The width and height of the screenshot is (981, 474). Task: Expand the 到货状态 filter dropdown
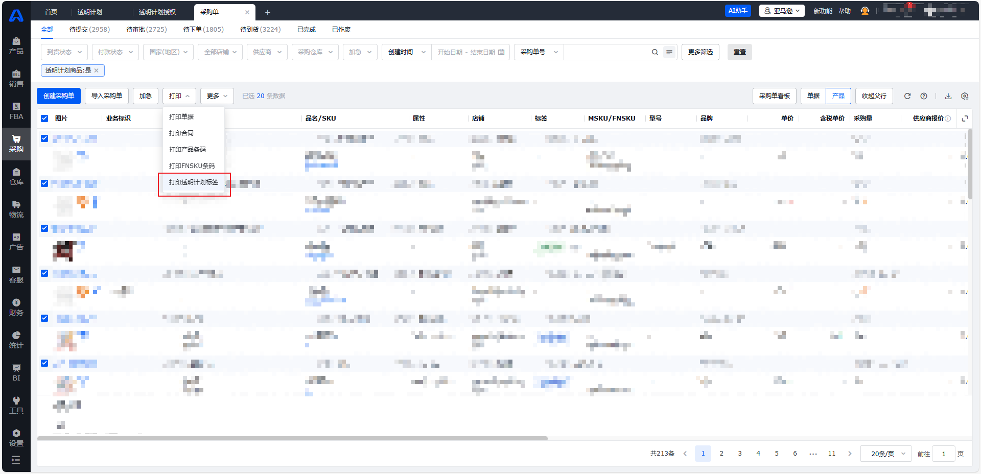(x=64, y=52)
